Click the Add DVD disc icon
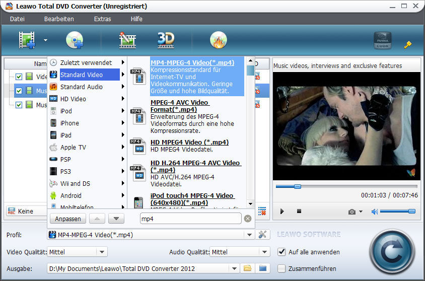425x281 pixels. tap(75, 40)
